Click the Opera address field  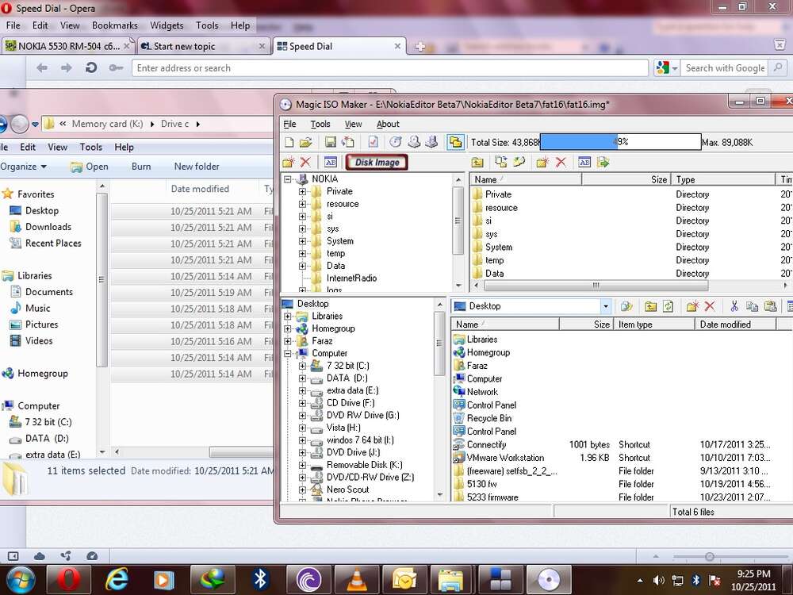pyautogui.click(x=389, y=67)
